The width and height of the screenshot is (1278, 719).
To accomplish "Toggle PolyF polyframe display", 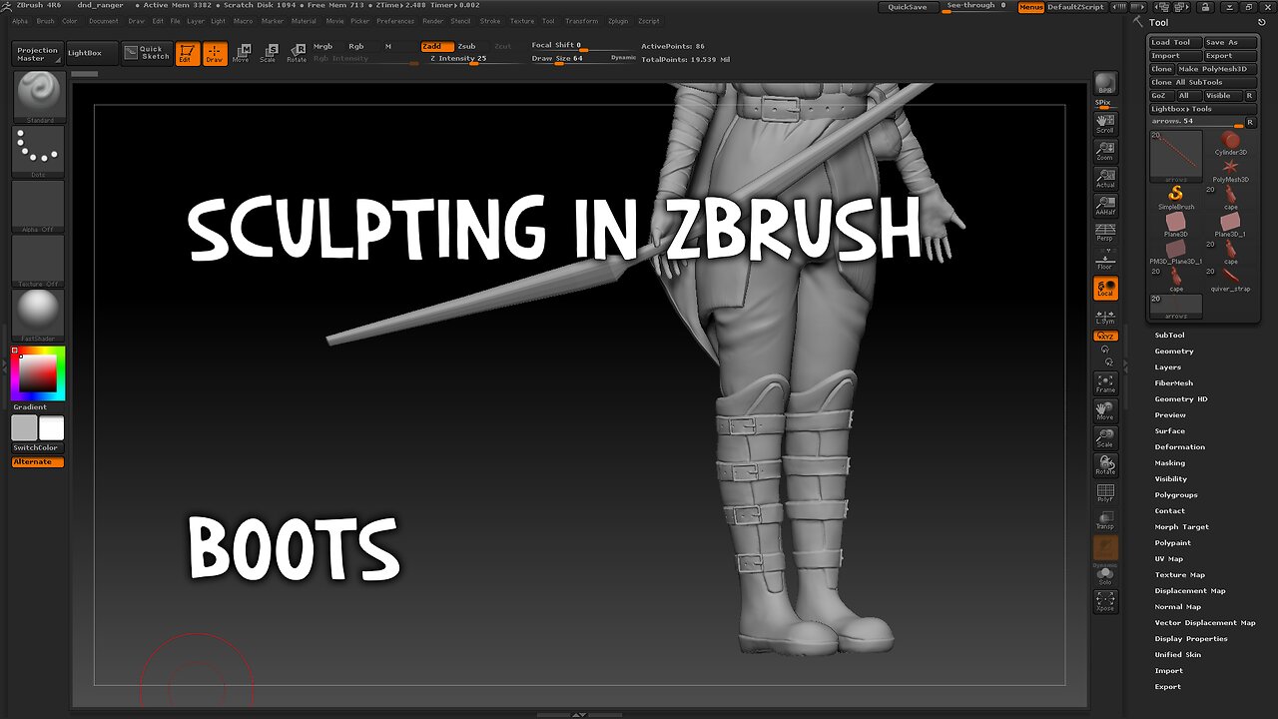I will tap(1105, 492).
